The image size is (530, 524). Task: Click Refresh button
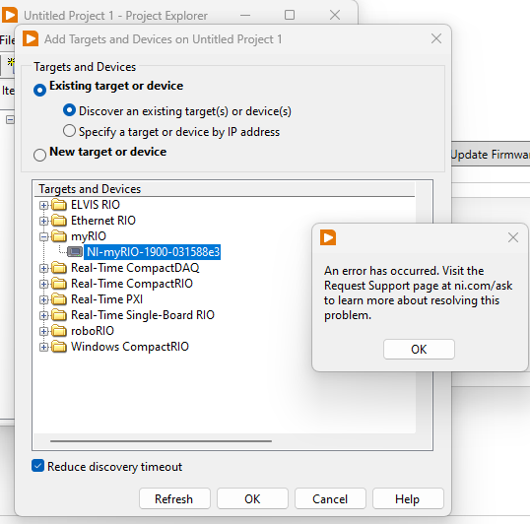pos(174,498)
